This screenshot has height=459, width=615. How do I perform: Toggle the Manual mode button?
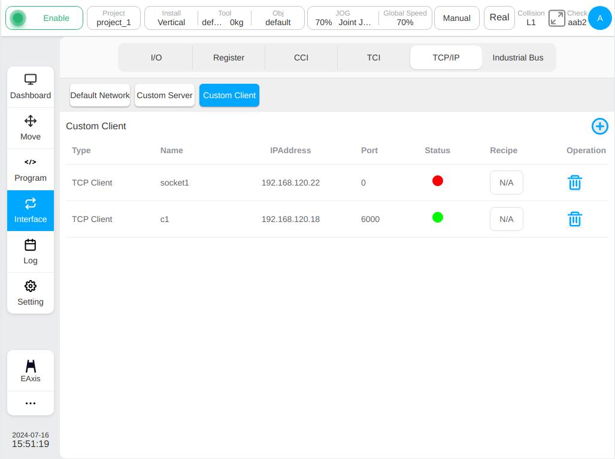(456, 18)
